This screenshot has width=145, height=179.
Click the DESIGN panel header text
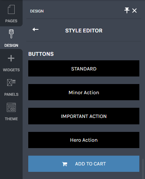(x=37, y=11)
